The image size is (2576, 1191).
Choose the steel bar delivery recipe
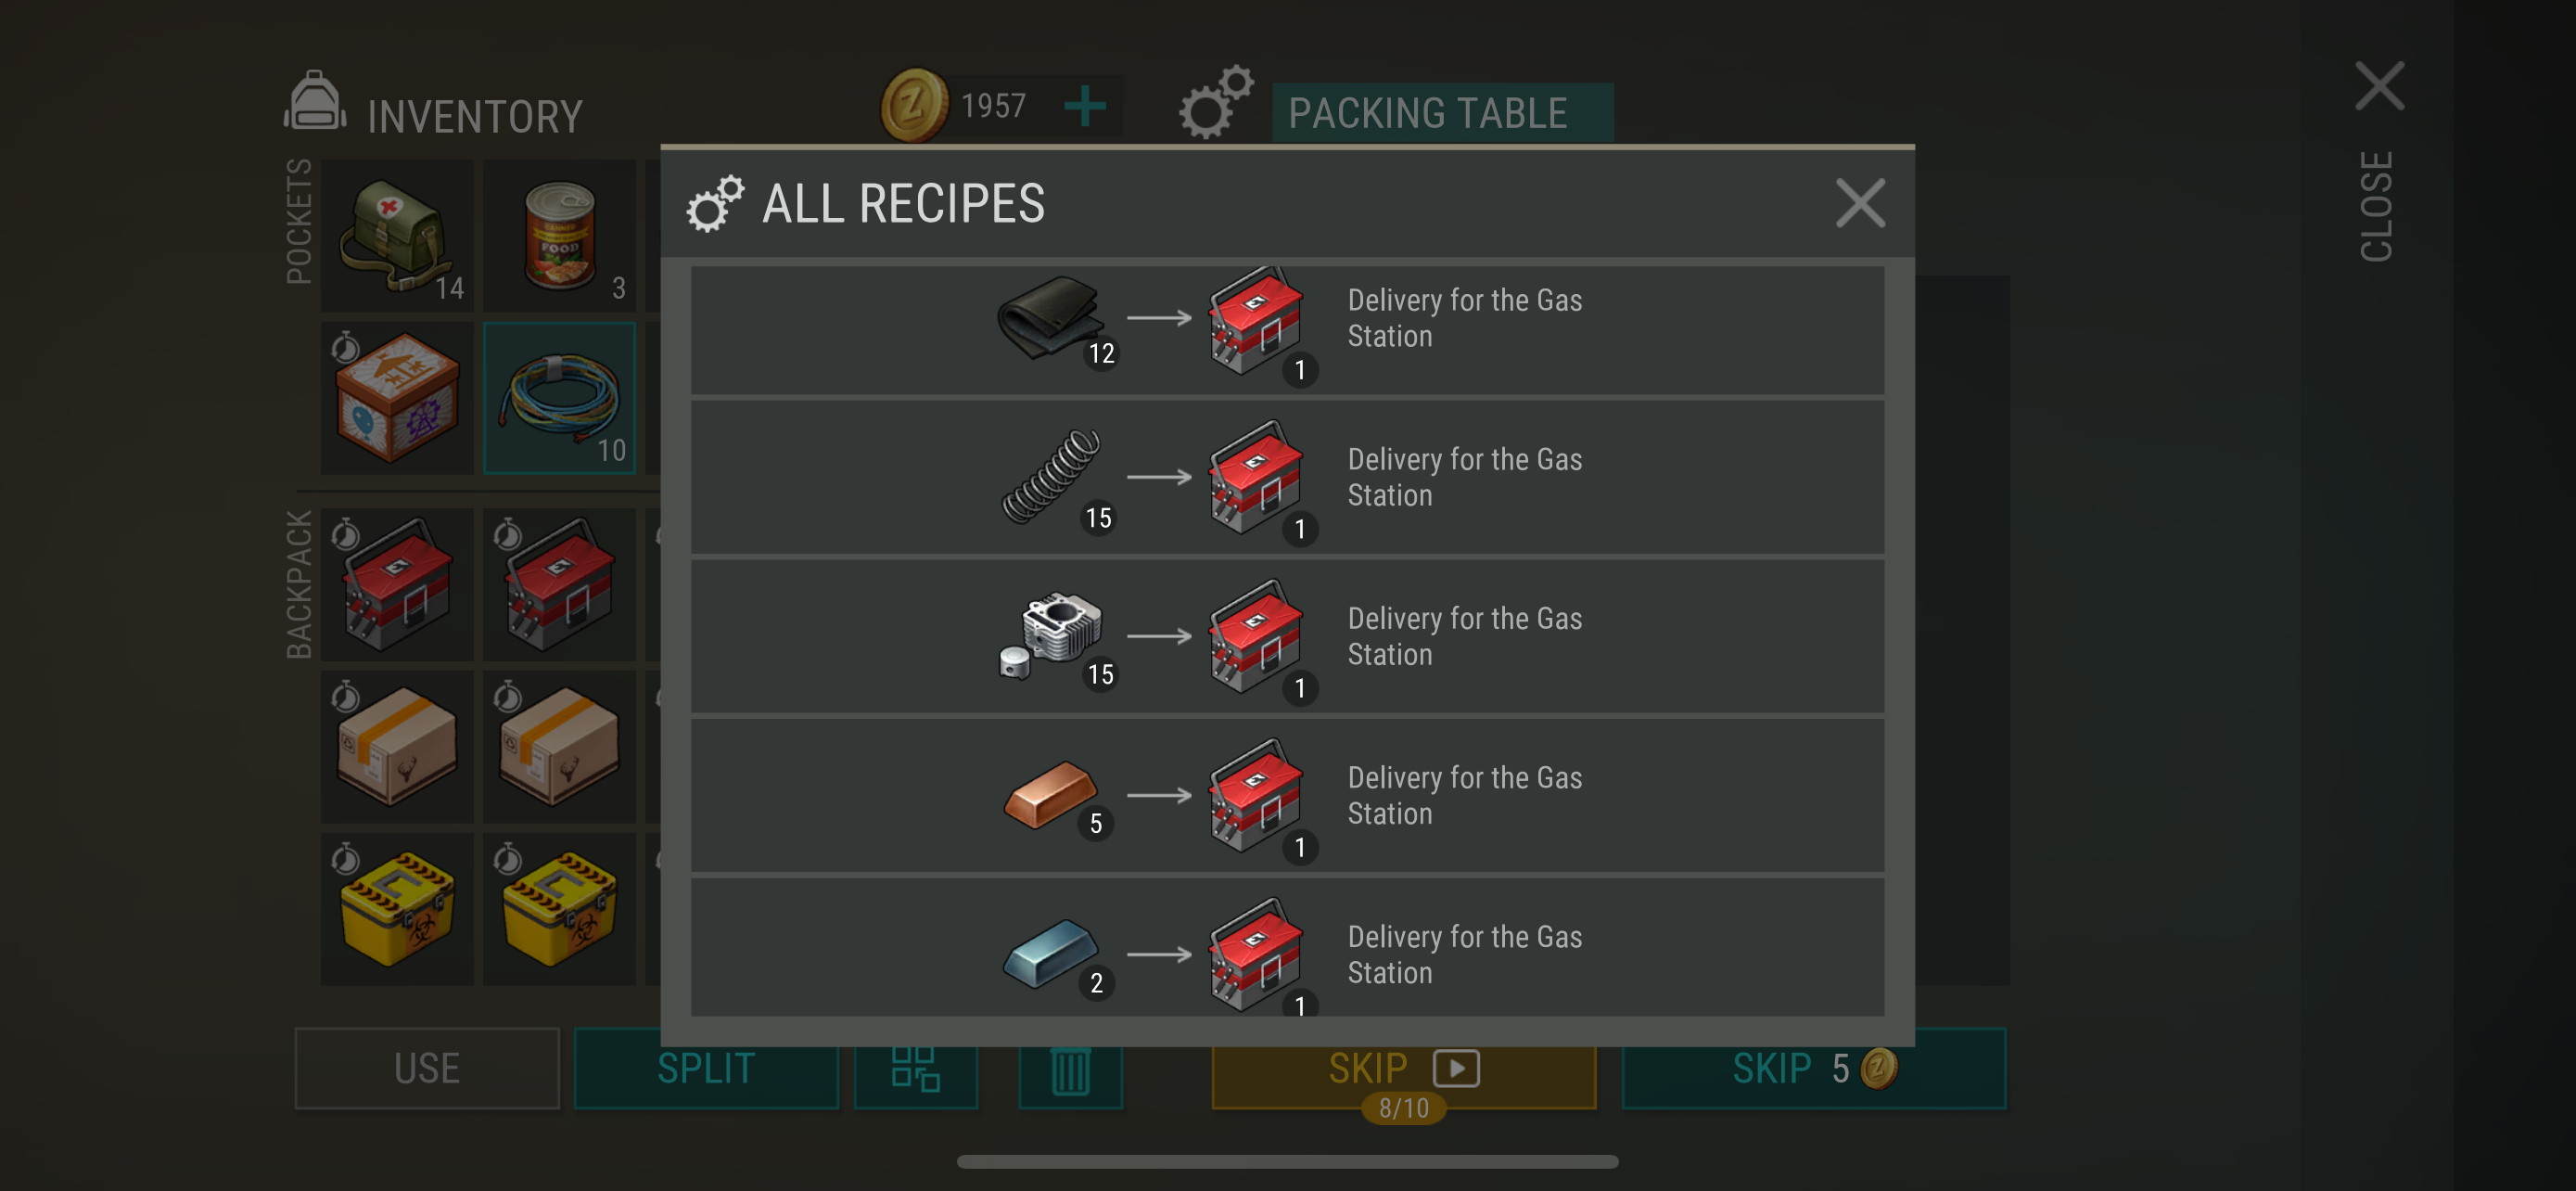(1287, 948)
